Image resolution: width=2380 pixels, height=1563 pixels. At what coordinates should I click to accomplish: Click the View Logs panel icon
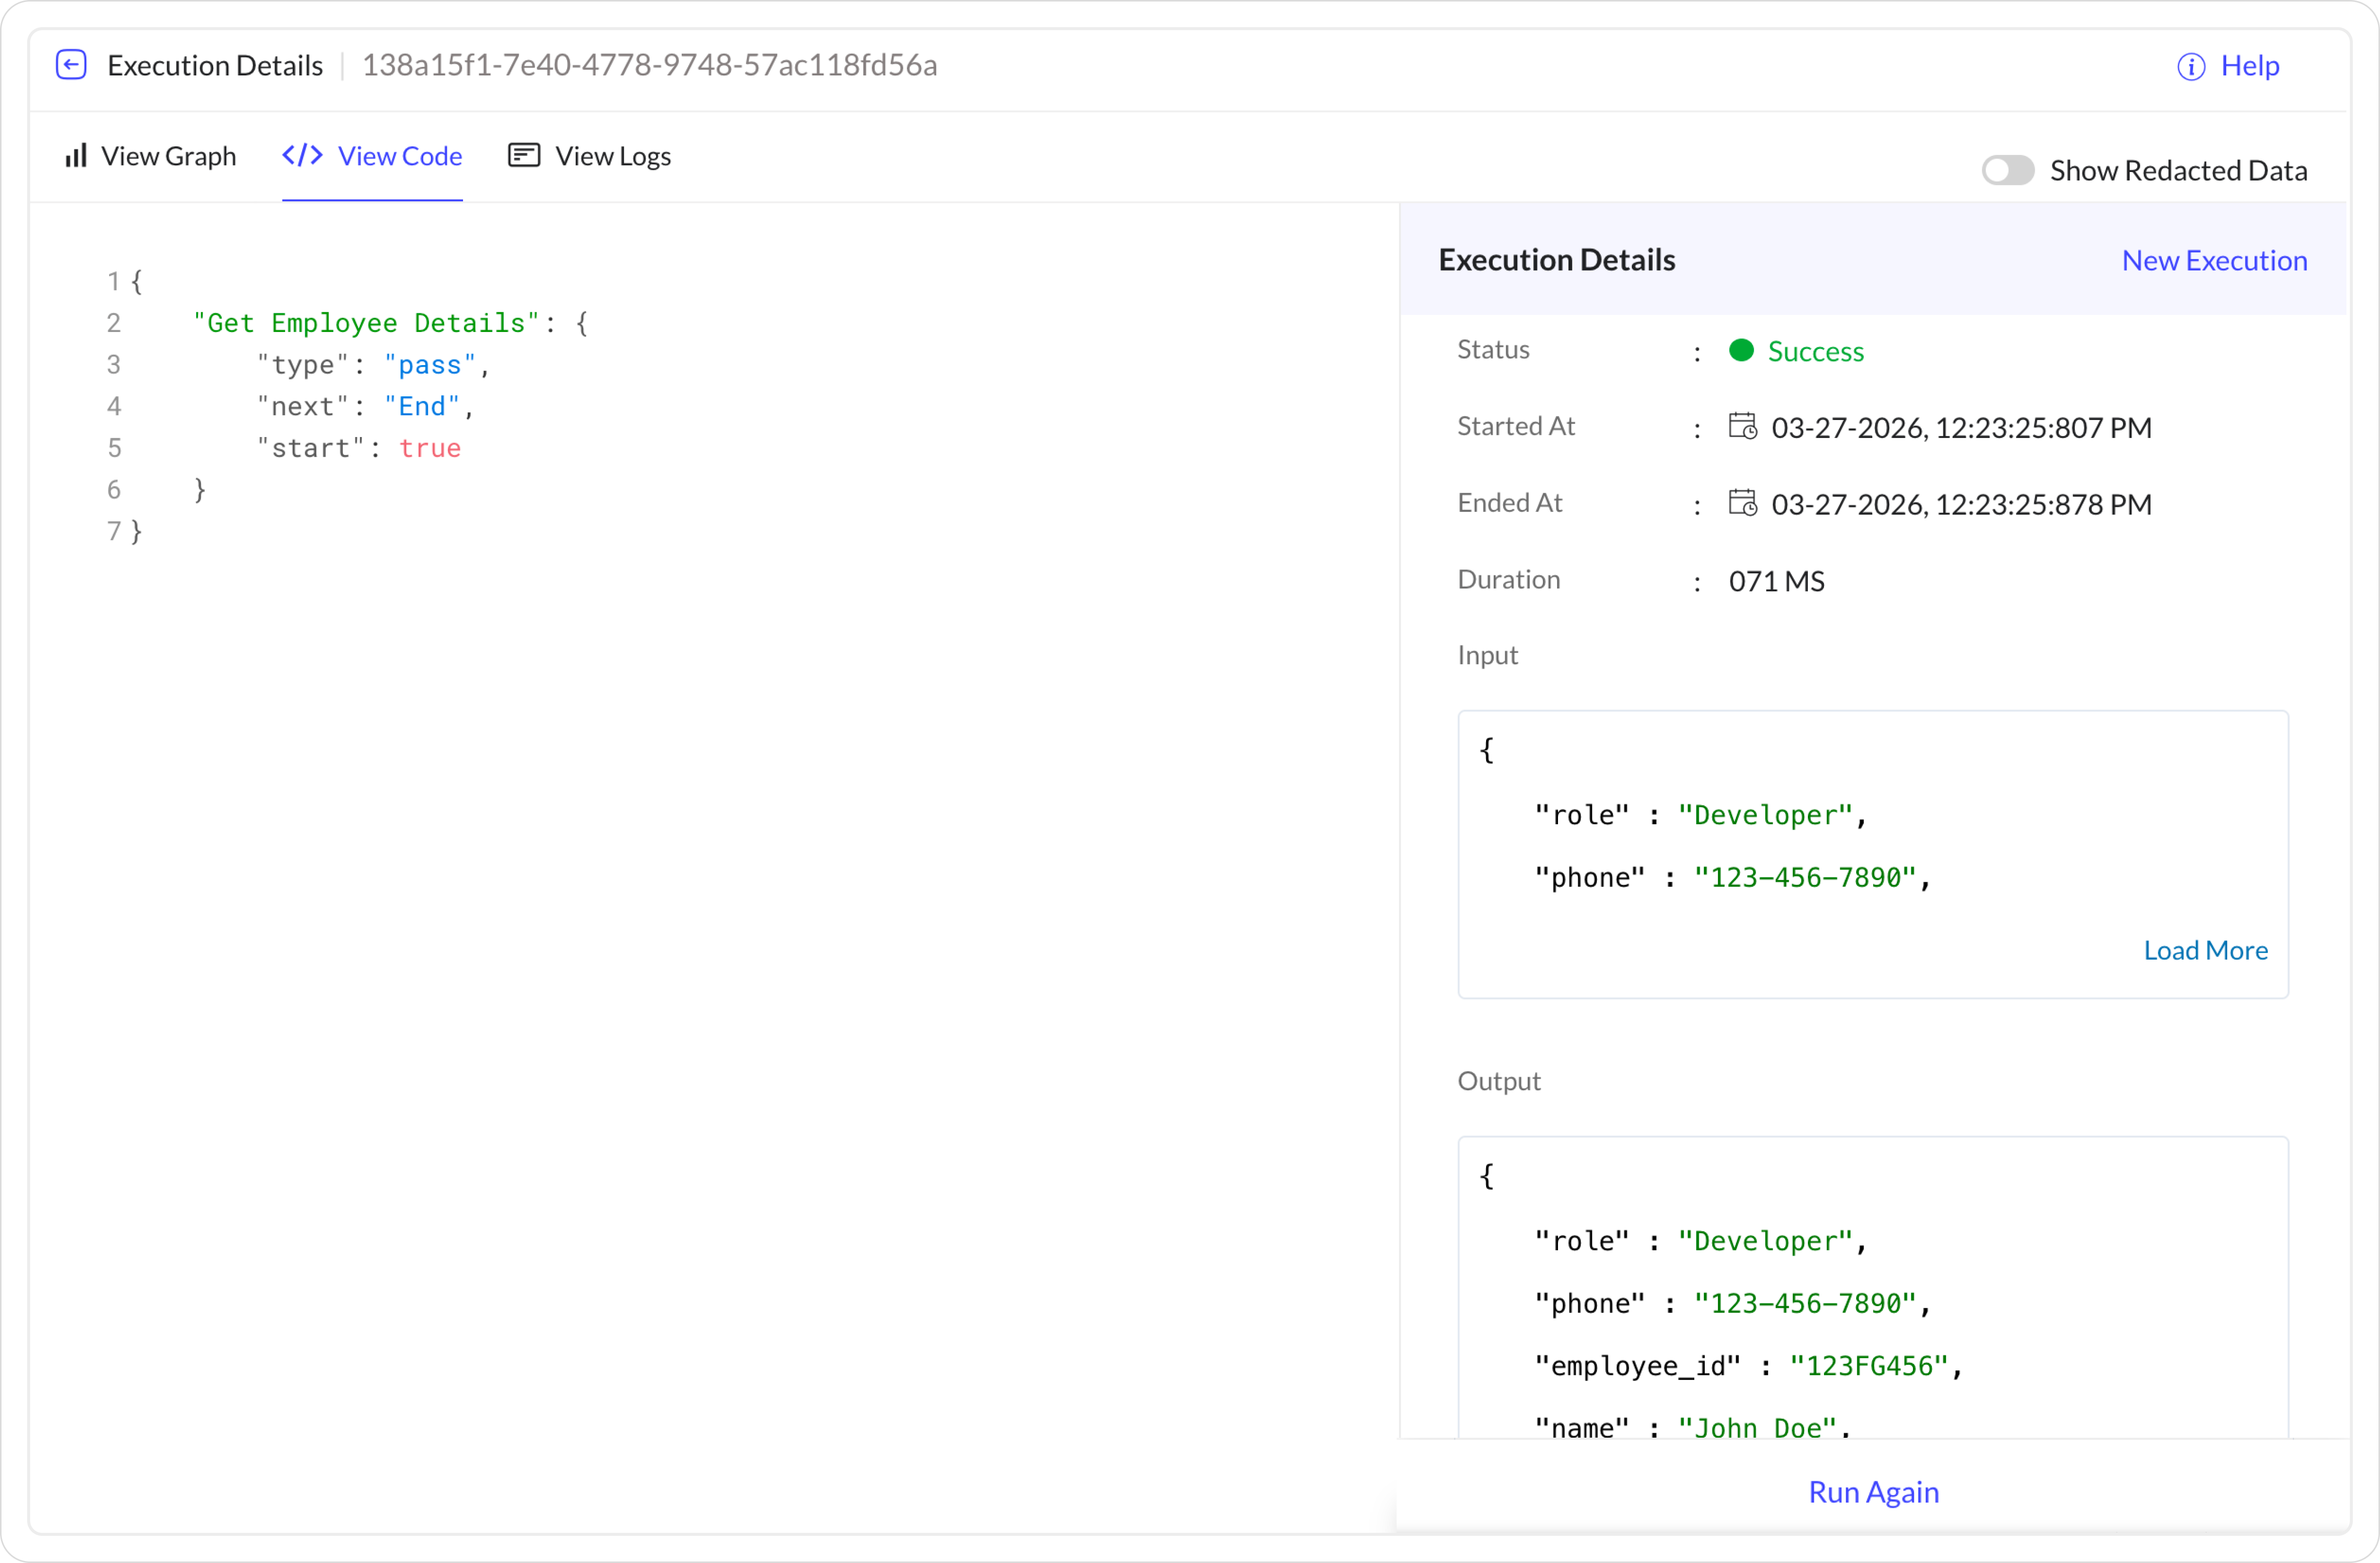[x=524, y=156]
